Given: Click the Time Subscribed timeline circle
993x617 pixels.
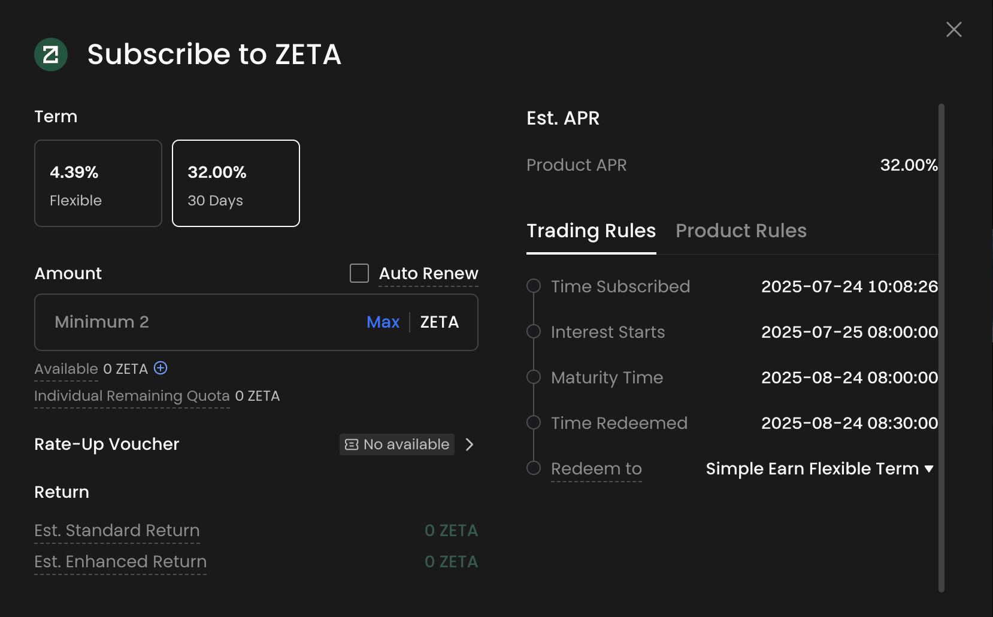Looking at the screenshot, I should 534,286.
